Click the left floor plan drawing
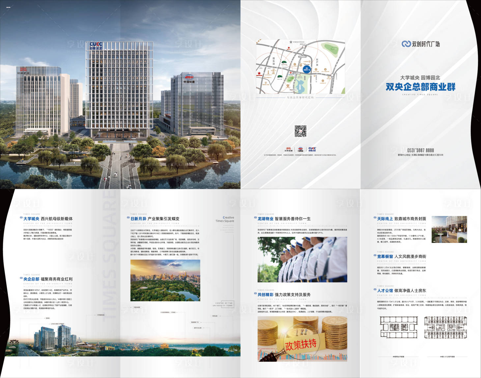 [398, 327]
